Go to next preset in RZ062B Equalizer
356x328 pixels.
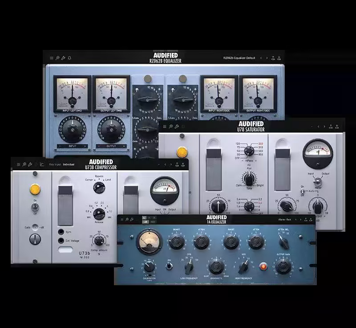coord(267,58)
